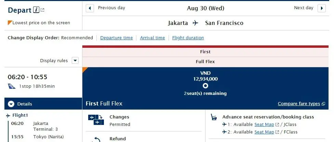Go to next day arrow
Screen dimensions: 334x142
(x=322, y=8)
